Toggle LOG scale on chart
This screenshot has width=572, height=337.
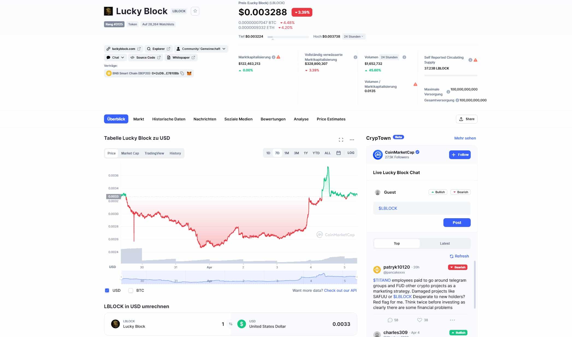coord(351,153)
